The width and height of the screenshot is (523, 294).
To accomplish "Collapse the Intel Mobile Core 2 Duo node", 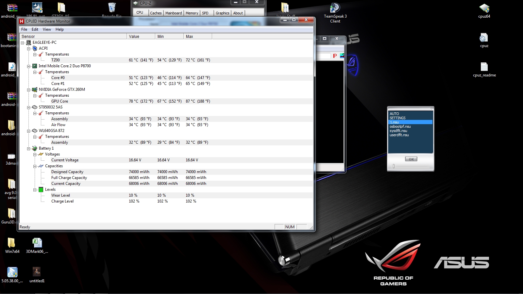I will (29, 66).
